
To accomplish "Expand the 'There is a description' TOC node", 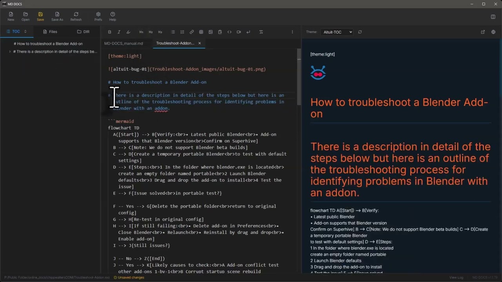I will [x=10, y=52].
